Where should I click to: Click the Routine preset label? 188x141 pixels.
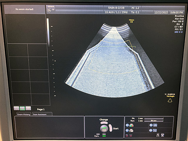179,16
